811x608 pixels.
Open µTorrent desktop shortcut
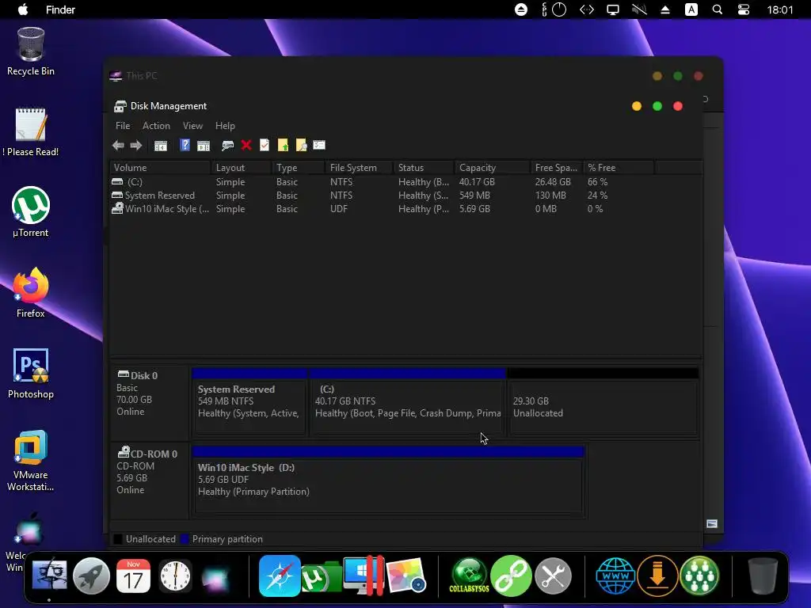pyautogui.click(x=31, y=212)
